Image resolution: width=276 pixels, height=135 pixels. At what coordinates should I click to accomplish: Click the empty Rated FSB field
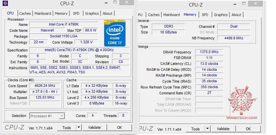45,103
